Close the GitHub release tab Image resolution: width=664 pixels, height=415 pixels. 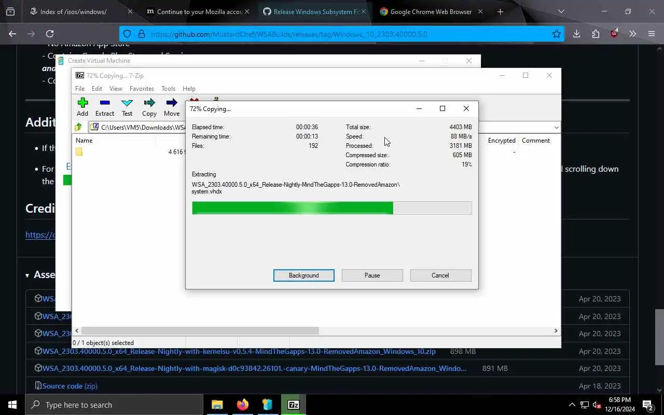click(364, 11)
